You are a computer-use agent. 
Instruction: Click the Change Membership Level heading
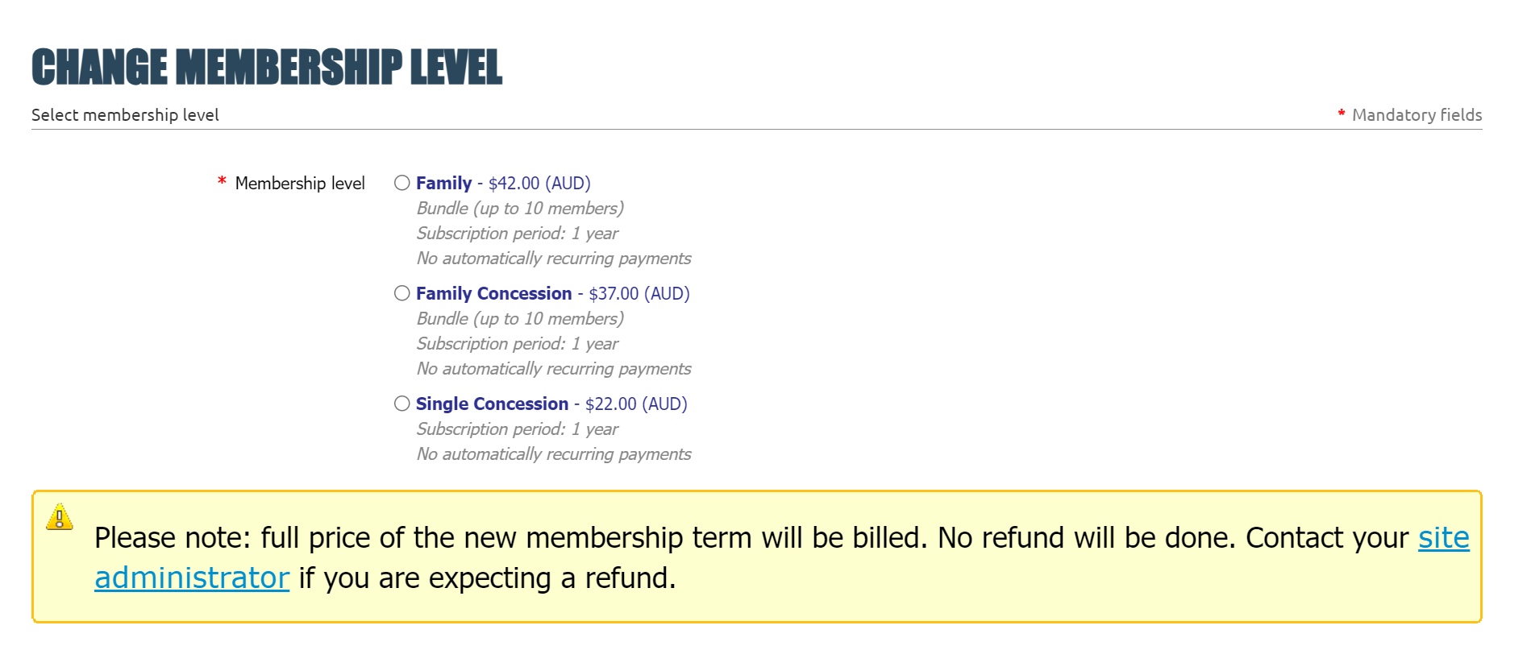click(x=267, y=67)
